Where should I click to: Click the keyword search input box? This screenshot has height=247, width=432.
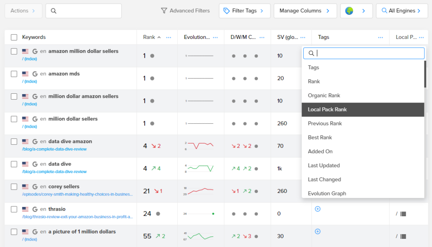click(x=84, y=11)
